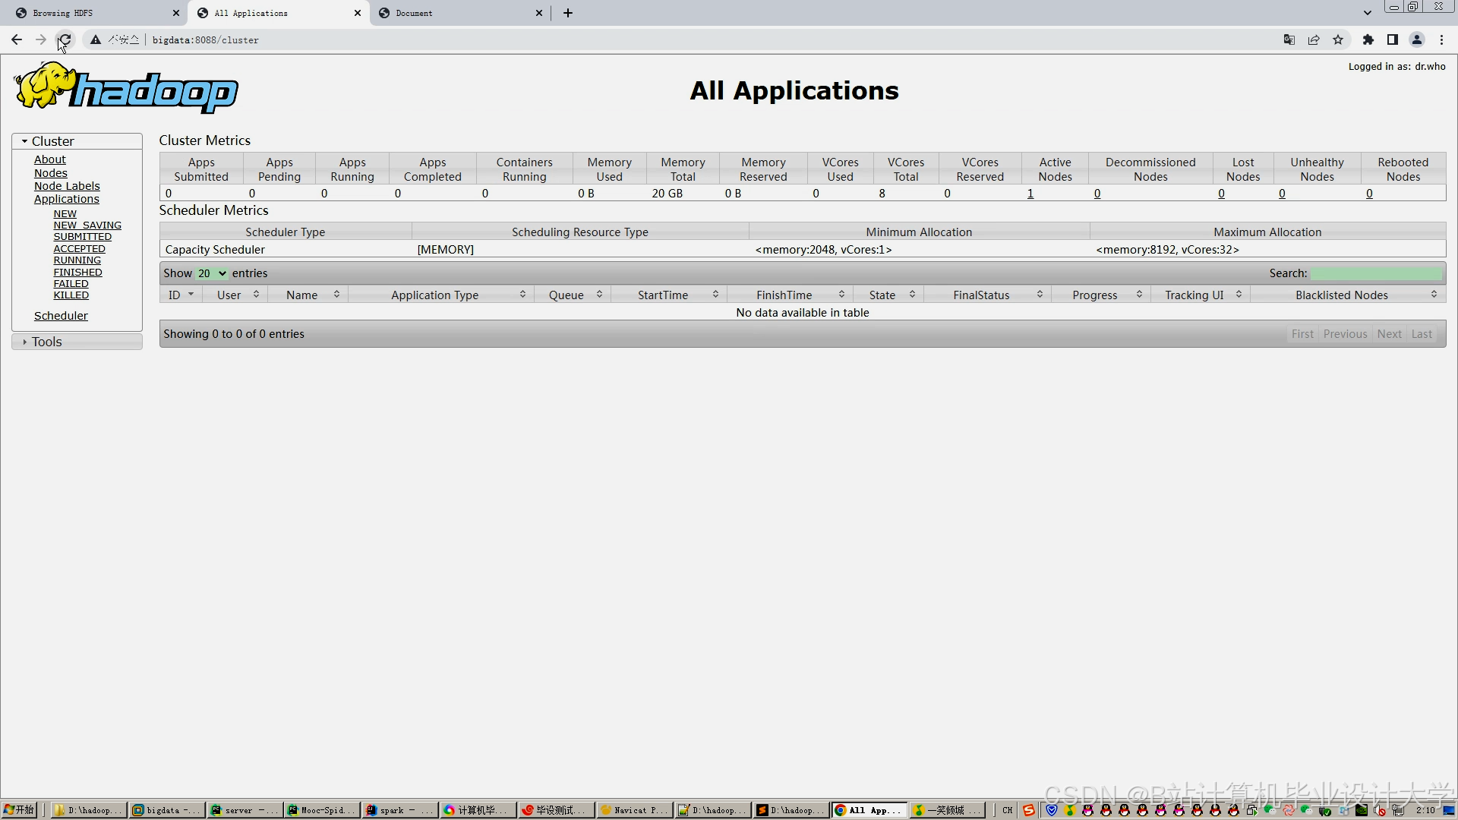Sort table by ID column arrow
The width and height of the screenshot is (1458, 820).
pos(191,295)
